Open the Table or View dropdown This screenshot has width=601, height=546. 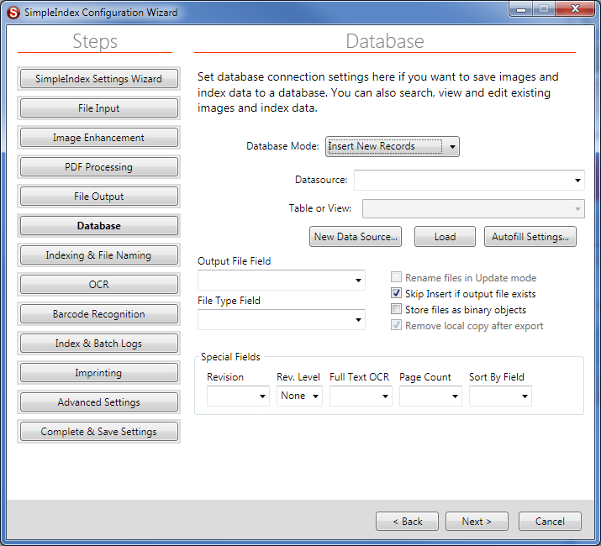[473, 209]
